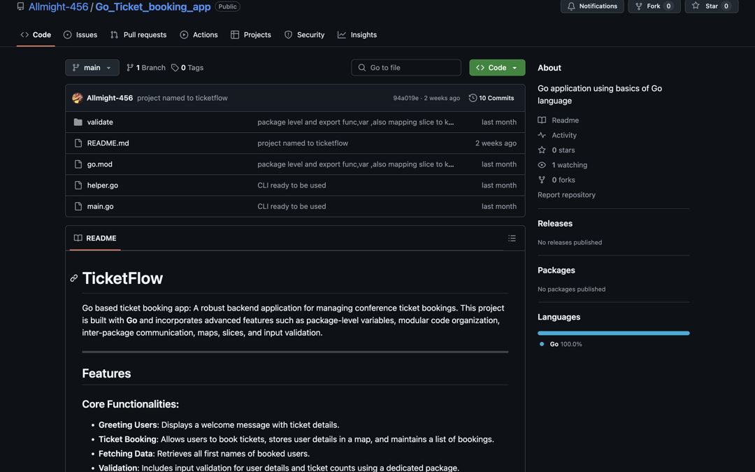Click the Report repository link

(566, 195)
